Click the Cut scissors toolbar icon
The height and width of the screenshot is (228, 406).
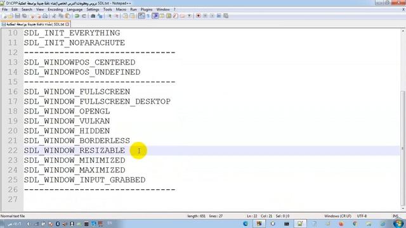coord(54,16)
